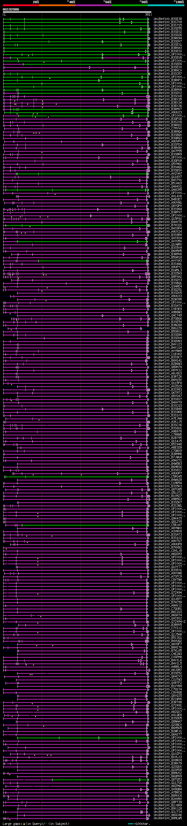
Task: Open the UniRef100_B3SE38 hit
Action: point(168,19)
